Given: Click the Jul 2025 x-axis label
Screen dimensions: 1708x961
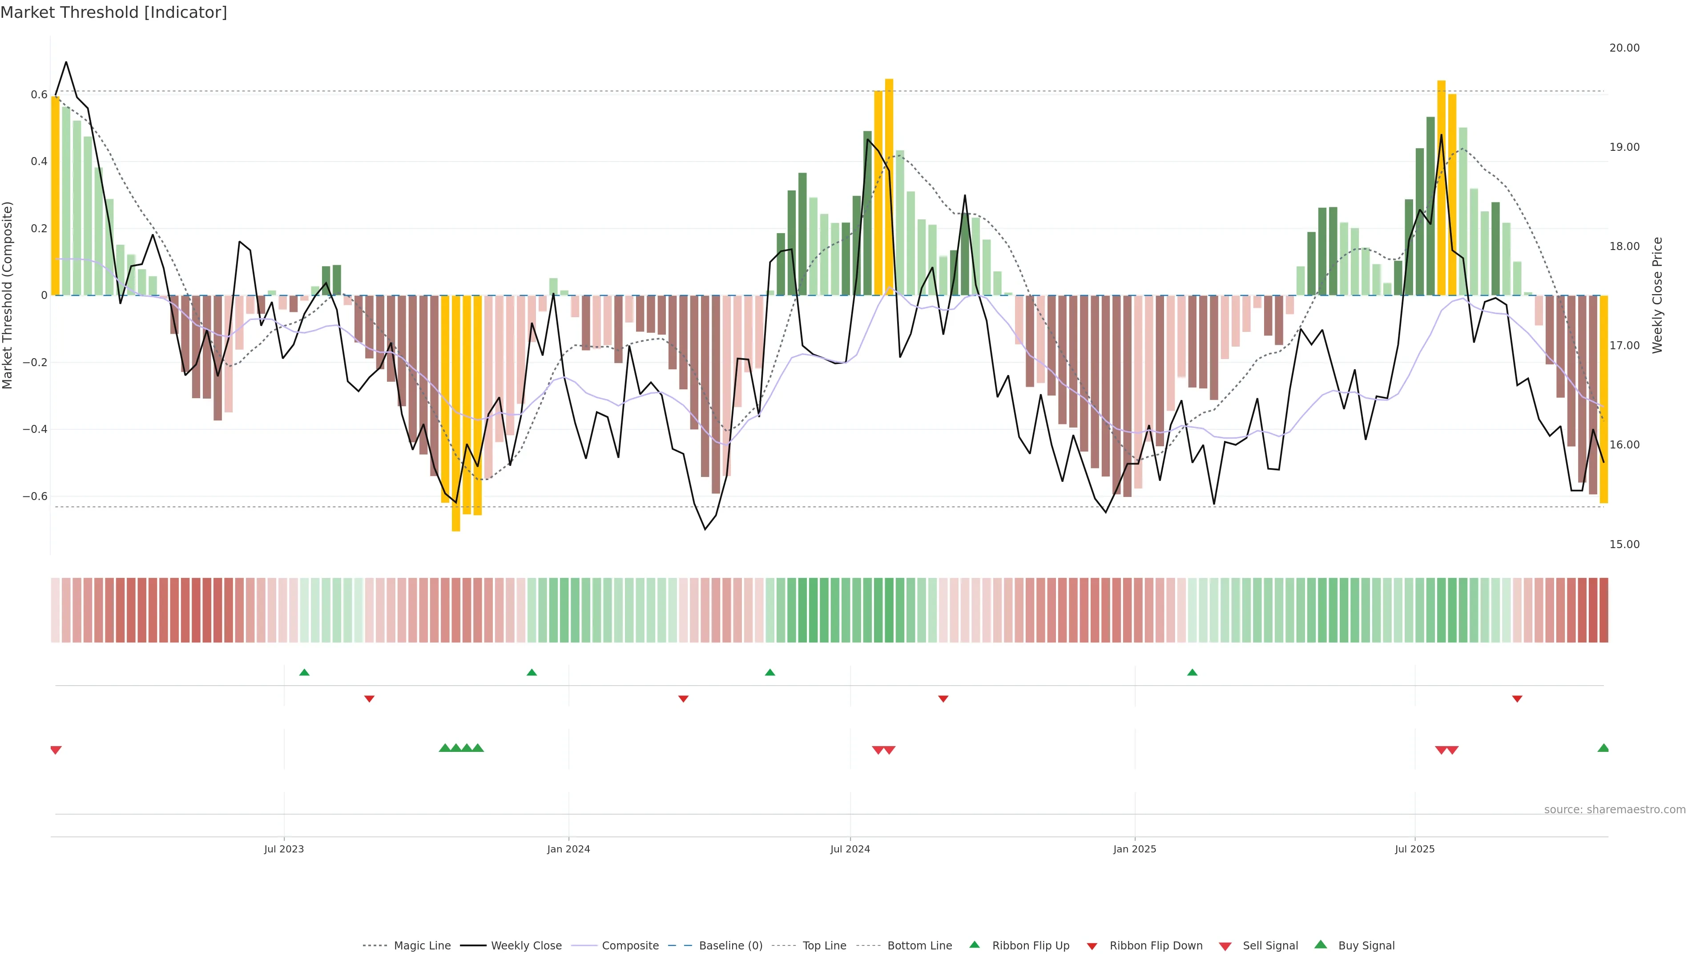Looking at the screenshot, I should [x=1414, y=849].
